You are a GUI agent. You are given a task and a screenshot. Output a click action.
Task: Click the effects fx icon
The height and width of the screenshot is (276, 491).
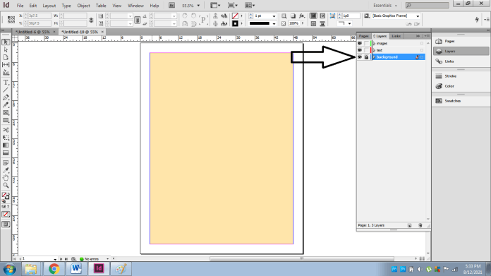click(301, 16)
